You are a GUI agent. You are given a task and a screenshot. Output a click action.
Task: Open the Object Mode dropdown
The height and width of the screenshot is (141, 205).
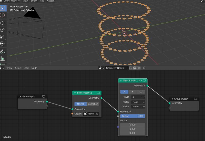point(11,1)
